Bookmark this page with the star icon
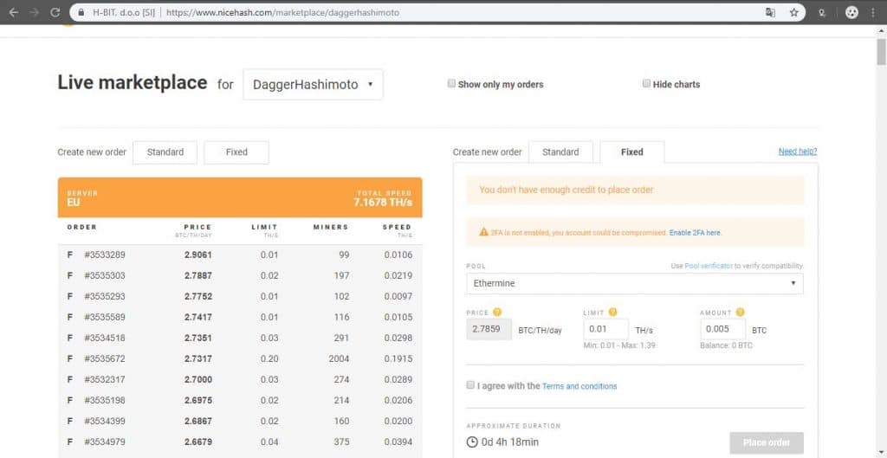 [x=793, y=12]
